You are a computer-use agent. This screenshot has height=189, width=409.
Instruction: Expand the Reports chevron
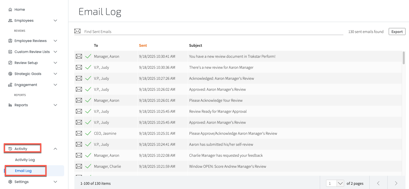pyautogui.click(x=55, y=105)
